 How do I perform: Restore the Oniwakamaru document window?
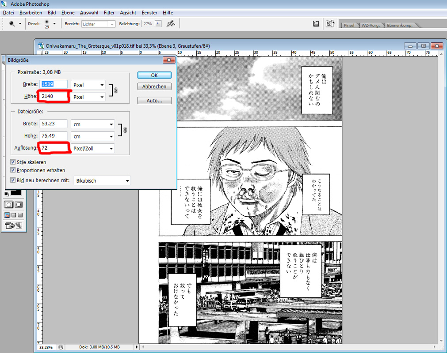[423, 46]
